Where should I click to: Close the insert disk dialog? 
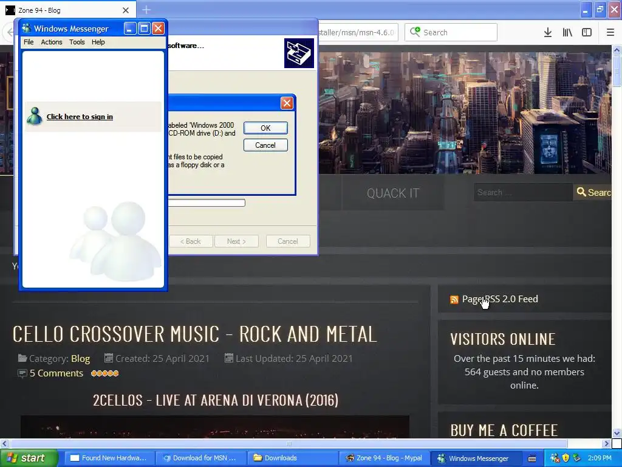coord(287,103)
